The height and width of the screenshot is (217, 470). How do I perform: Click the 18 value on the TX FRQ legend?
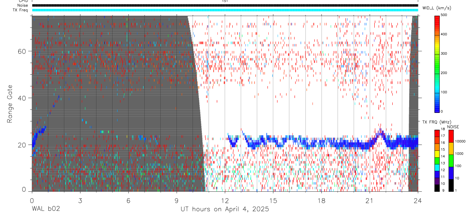(443, 129)
